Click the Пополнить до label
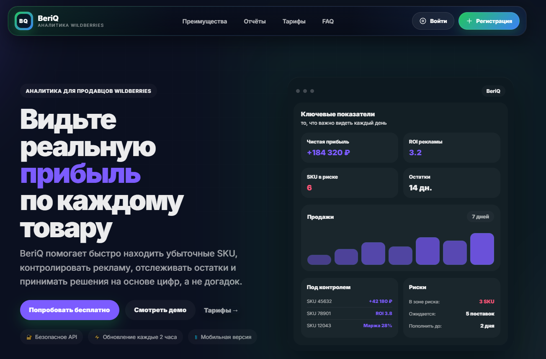The height and width of the screenshot is (359, 546). click(x=425, y=326)
